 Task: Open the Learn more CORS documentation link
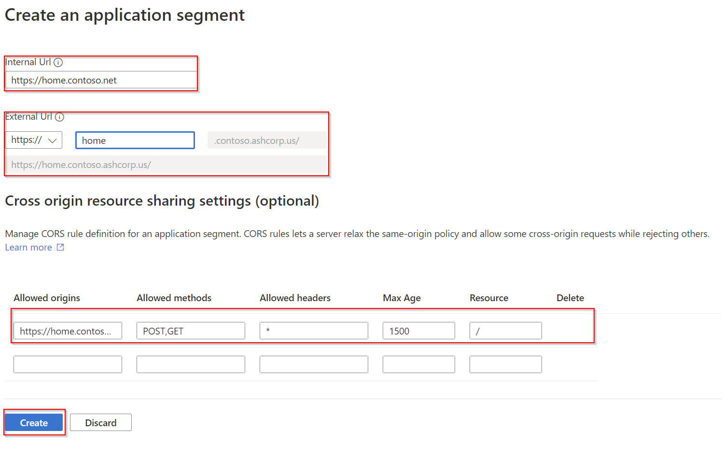click(x=28, y=247)
